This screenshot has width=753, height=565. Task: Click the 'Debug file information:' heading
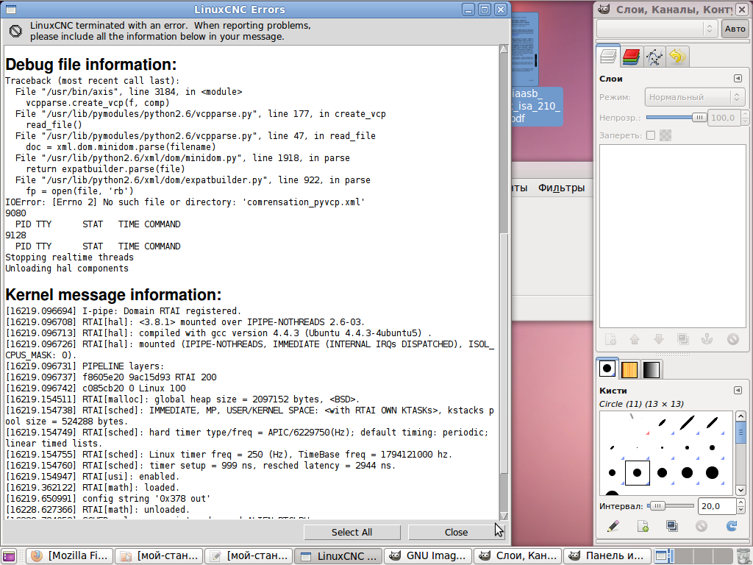[x=91, y=65]
